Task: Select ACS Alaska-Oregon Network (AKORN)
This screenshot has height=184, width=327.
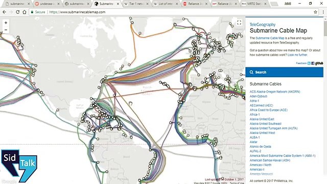Action: click(275, 91)
